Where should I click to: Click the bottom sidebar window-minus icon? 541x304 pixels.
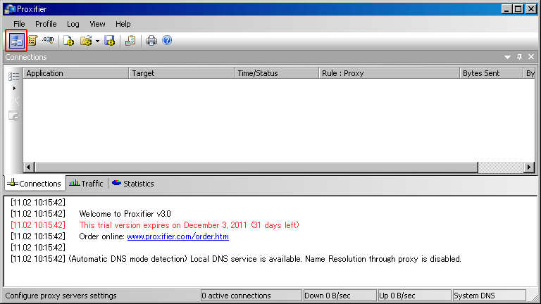(x=14, y=116)
